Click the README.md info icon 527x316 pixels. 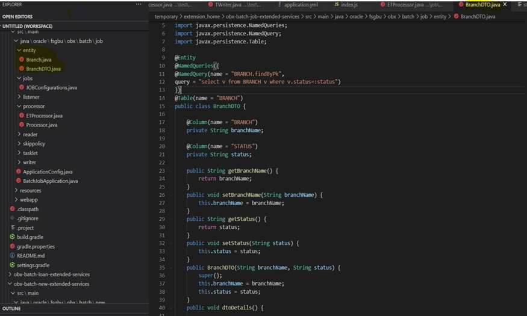[x=13, y=256]
